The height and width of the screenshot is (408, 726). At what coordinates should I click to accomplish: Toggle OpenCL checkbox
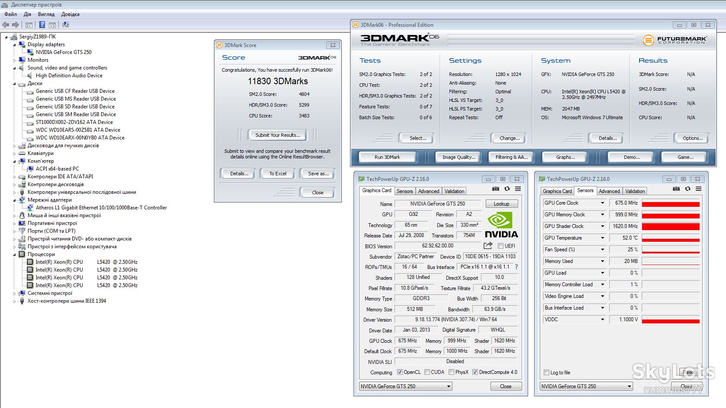coord(400,372)
